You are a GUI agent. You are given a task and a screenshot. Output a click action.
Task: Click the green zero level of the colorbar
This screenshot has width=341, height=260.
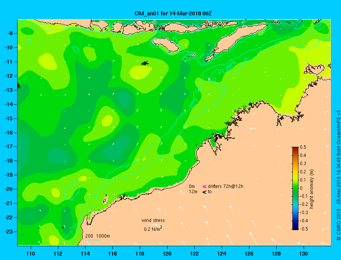[295, 188]
